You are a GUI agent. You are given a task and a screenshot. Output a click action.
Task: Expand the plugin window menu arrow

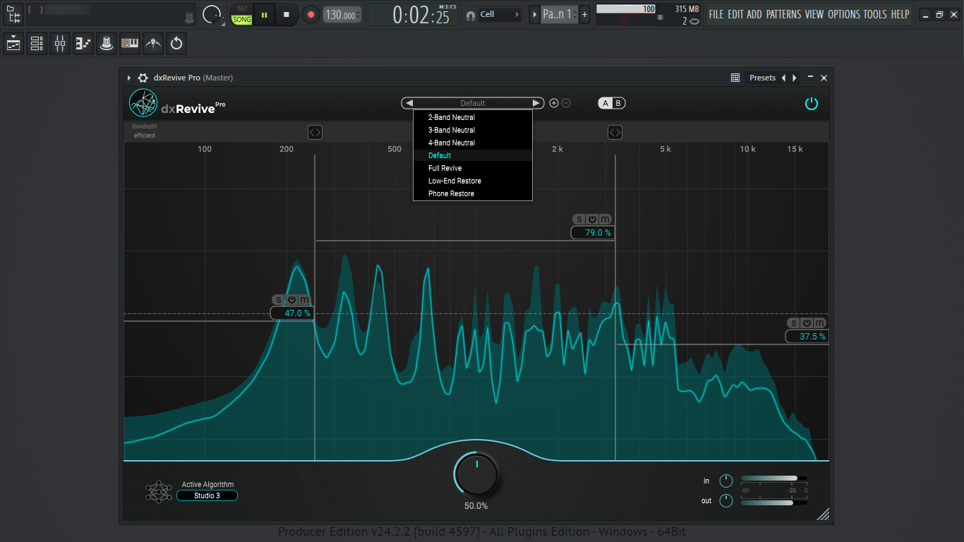tap(129, 78)
